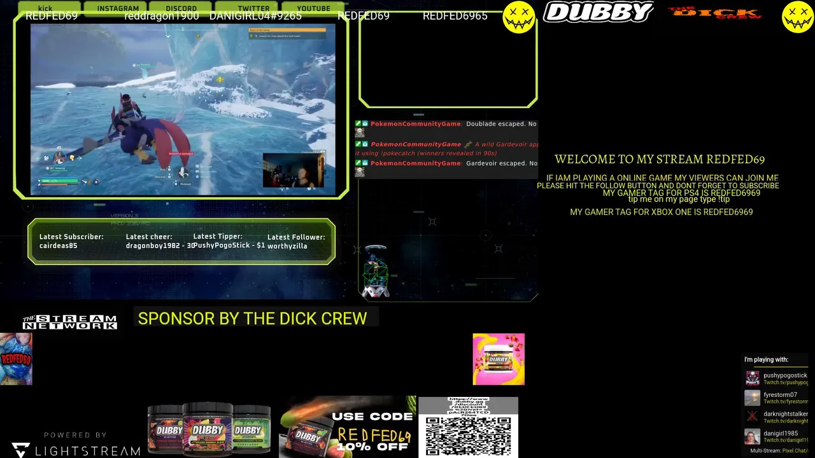Click the latest tipper entry PushyPogoStick
815x458 pixels.
click(x=229, y=246)
